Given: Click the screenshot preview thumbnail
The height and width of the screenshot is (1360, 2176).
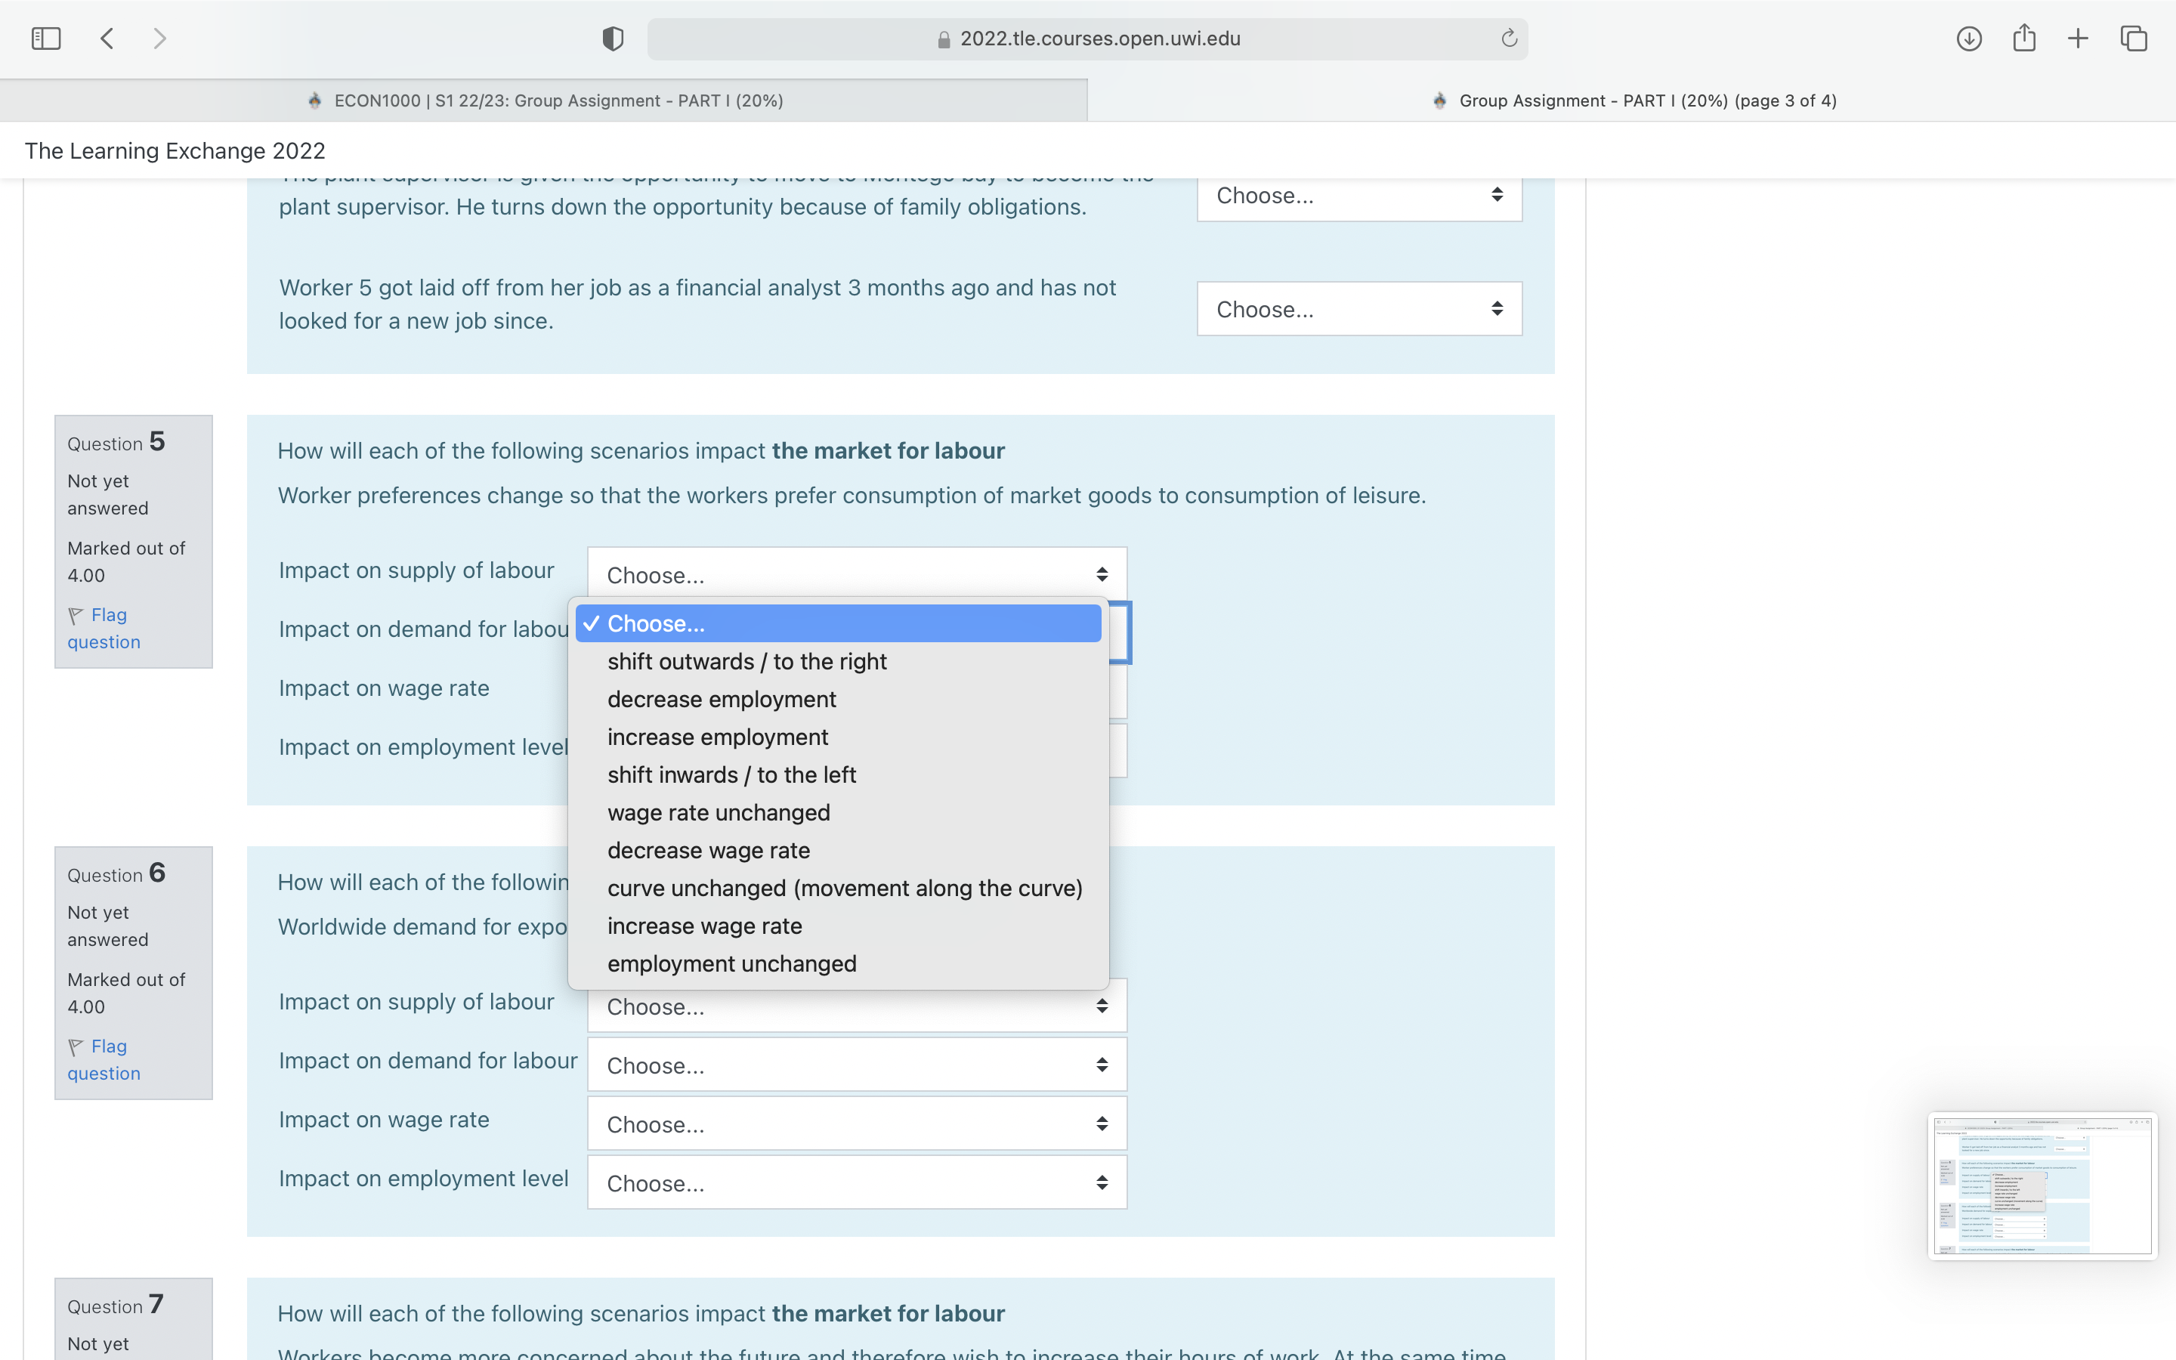Looking at the screenshot, I should point(2041,1185).
